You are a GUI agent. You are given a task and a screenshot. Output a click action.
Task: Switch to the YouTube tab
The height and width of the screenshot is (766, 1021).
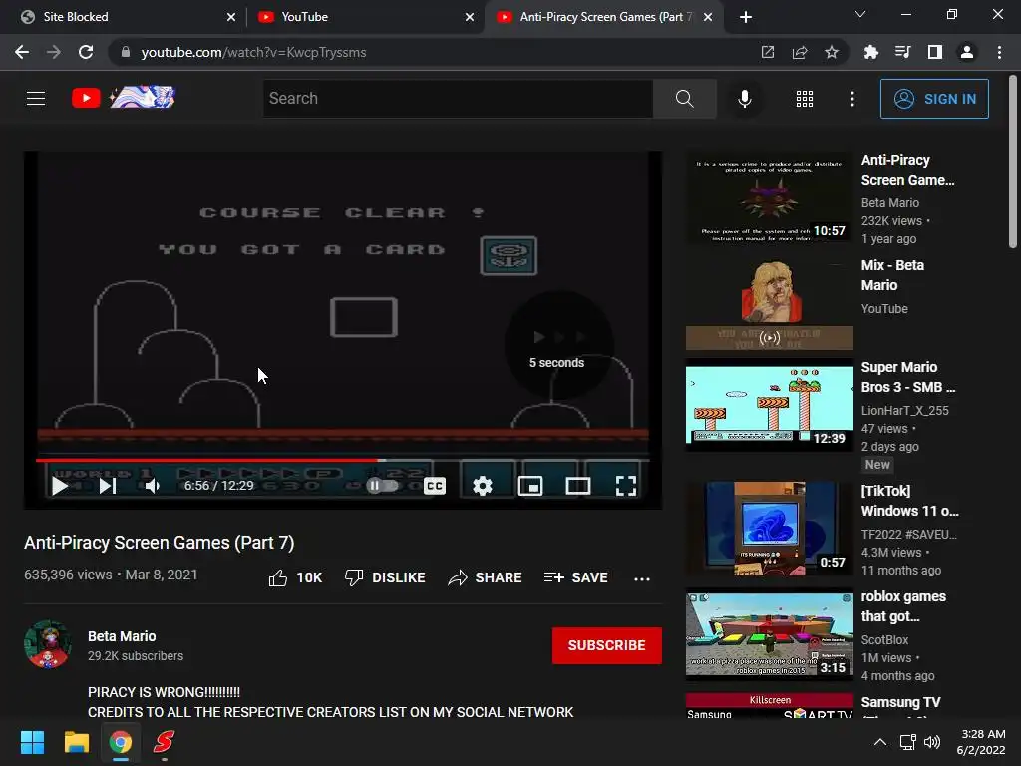(365, 17)
